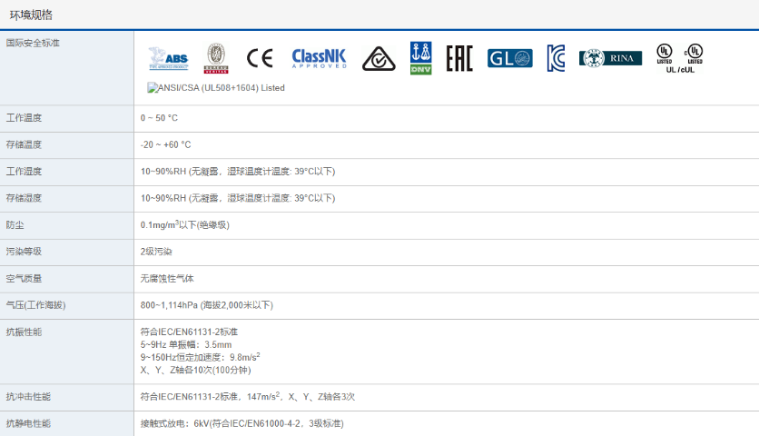The height and width of the screenshot is (436, 759).
Task: Click the ClassNK Approved logo
Action: (320, 58)
